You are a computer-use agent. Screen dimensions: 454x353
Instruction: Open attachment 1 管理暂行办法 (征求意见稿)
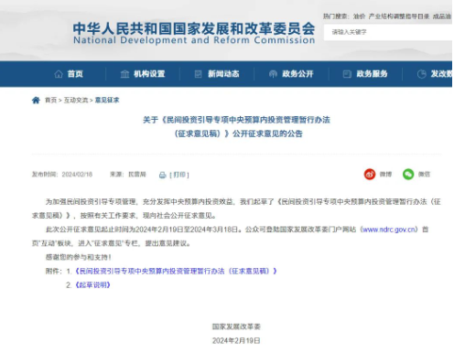(x=176, y=271)
